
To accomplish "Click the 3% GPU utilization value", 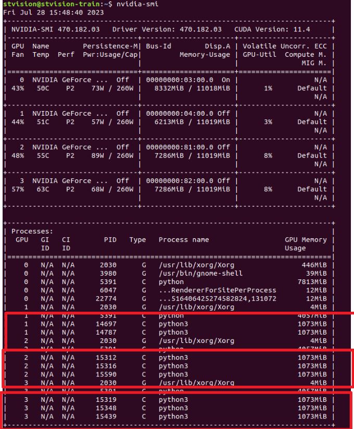I will pos(268,122).
